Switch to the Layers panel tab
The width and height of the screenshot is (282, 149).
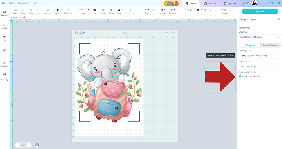click(253, 20)
